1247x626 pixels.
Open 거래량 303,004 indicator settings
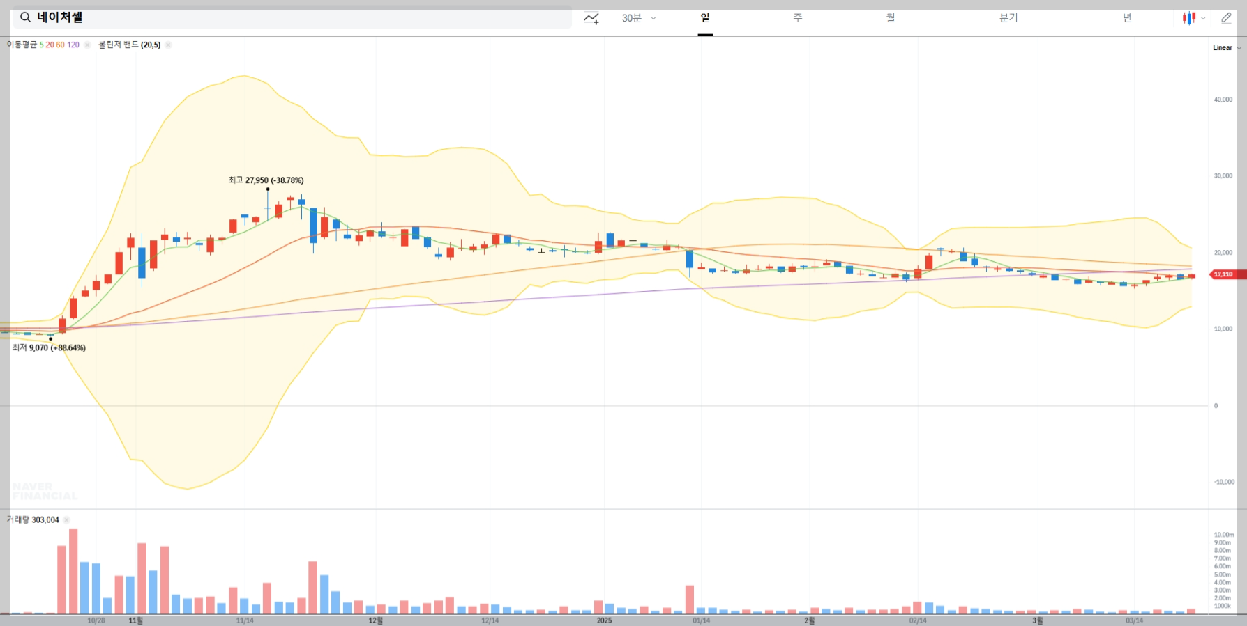pos(33,519)
